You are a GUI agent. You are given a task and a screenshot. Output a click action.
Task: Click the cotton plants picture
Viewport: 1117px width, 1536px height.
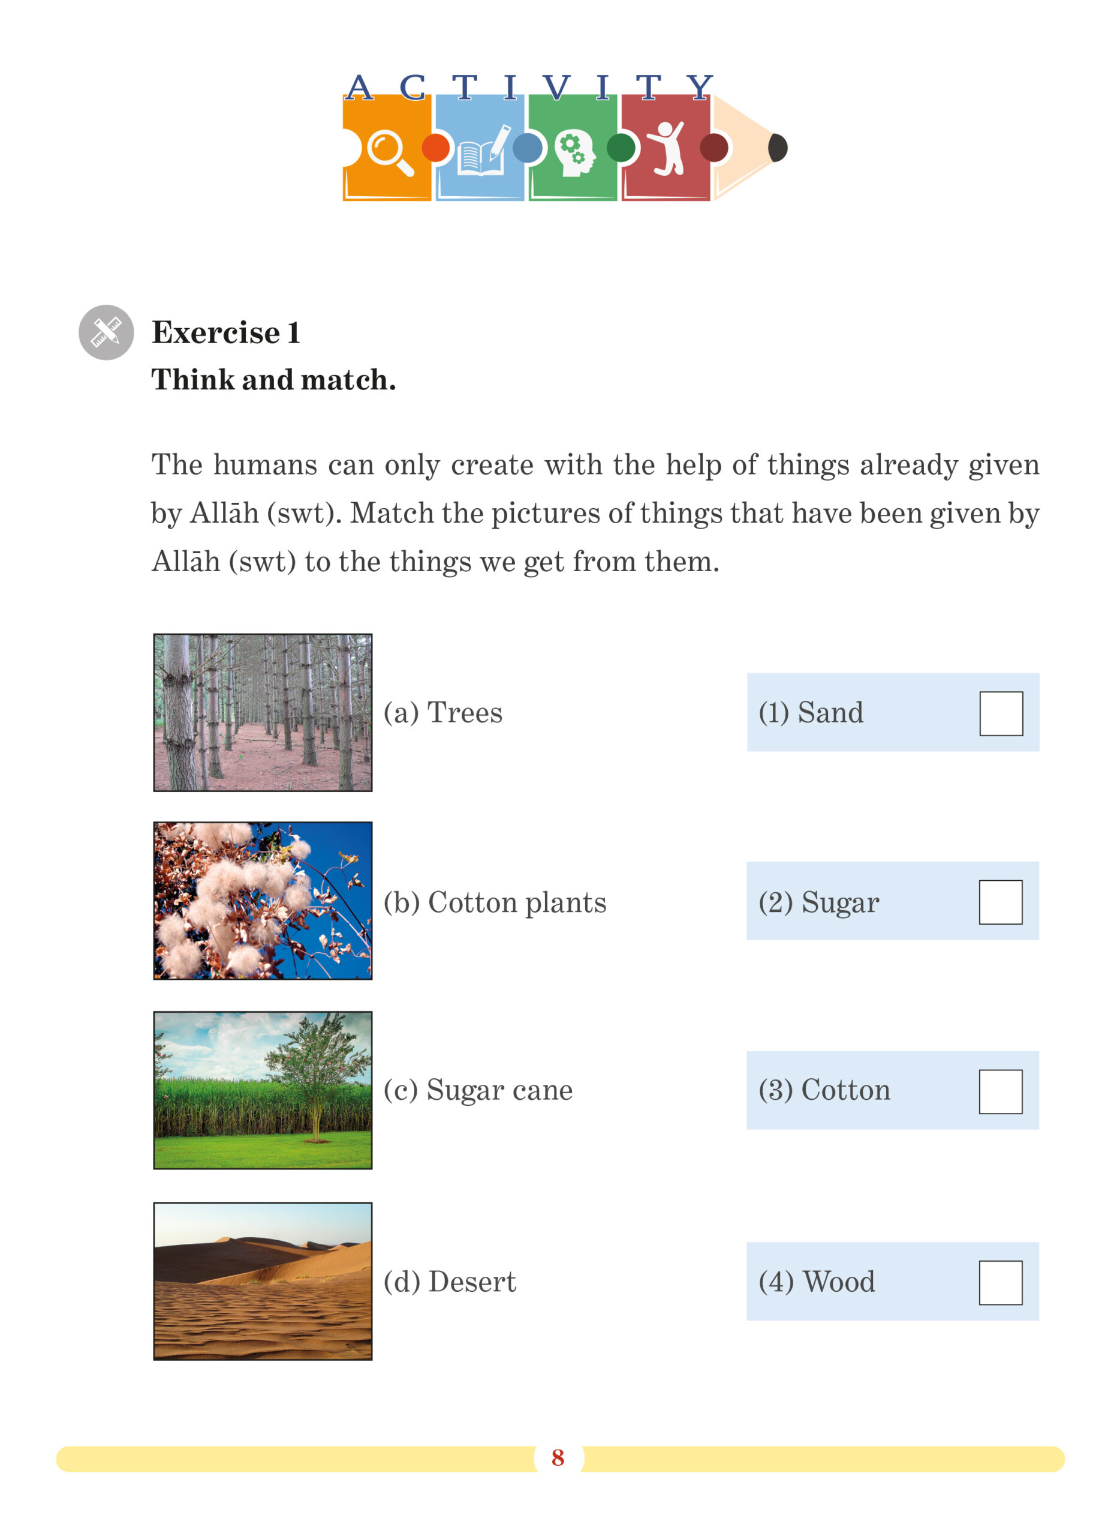point(263,901)
